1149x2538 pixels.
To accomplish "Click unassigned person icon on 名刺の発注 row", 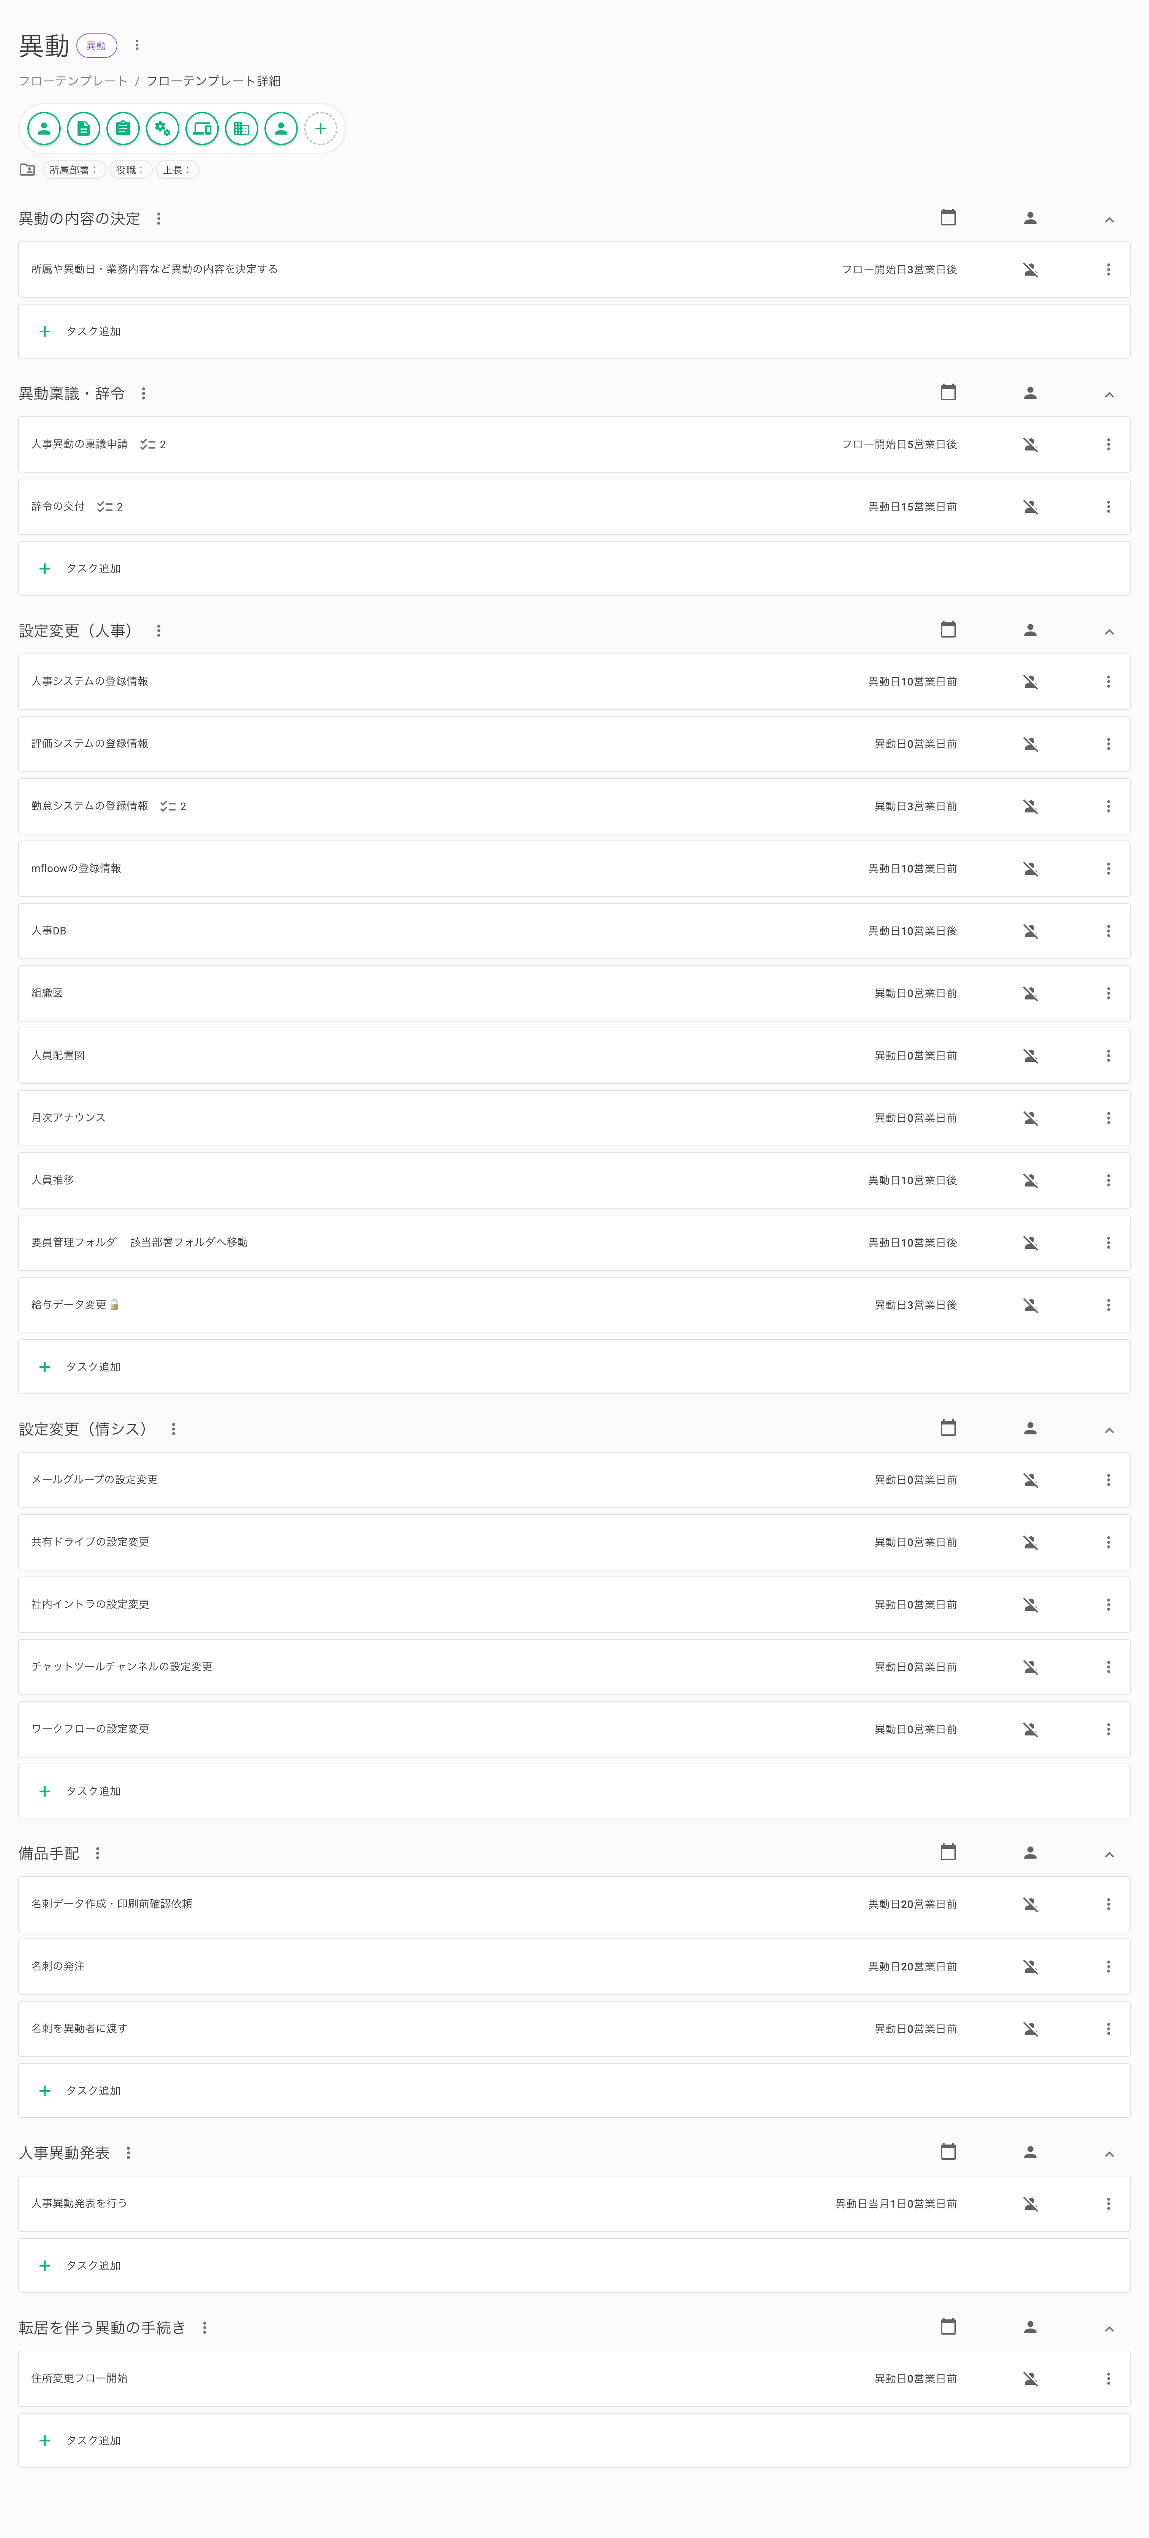I will click(x=1030, y=1967).
